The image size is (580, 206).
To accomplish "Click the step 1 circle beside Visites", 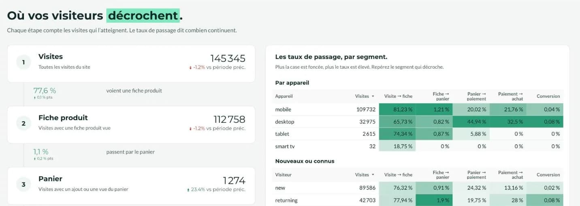I will click(x=23, y=62).
